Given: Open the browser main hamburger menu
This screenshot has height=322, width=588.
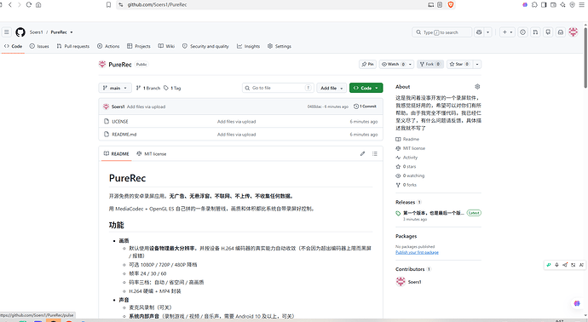Looking at the screenshot, I should point(582,5).
